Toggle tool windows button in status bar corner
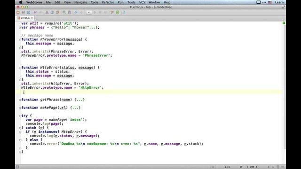This screenshot has width=301, height=169. coord(17,167)
